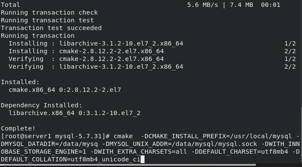The height and width of the screenshot is (167, 302).
Task: Click the Complete! output line
Action: pyautogui.click(x=18, y=128)
